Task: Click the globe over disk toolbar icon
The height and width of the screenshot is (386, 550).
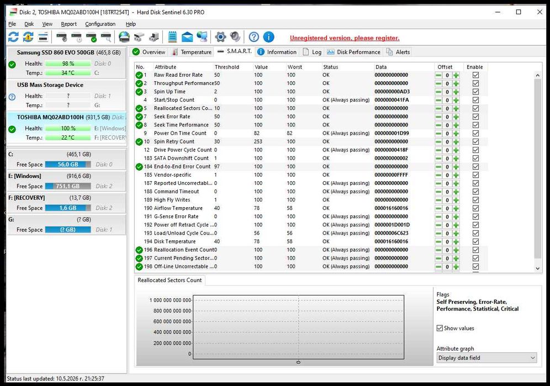Action: pyautogui.click(x=124, y=37)
